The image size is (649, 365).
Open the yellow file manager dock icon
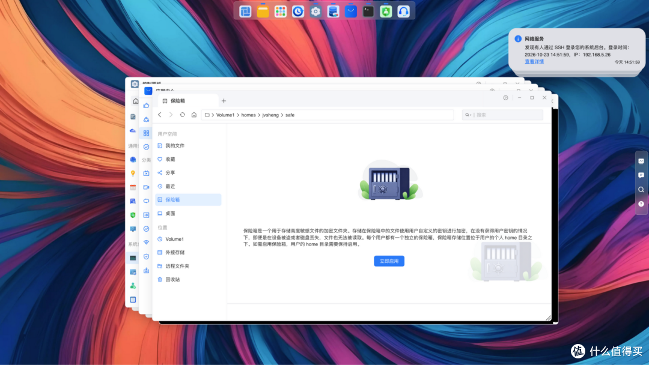pyautogui.click(x=263, y=11)
